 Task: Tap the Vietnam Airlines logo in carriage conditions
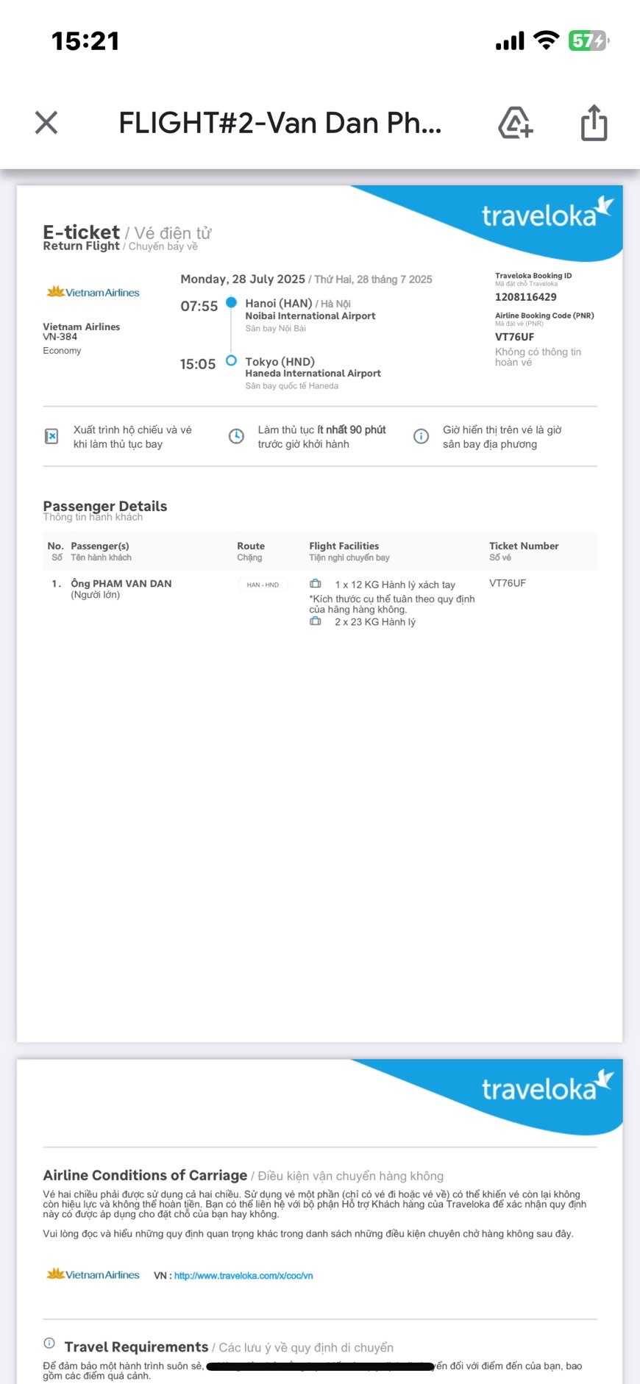93,1274
